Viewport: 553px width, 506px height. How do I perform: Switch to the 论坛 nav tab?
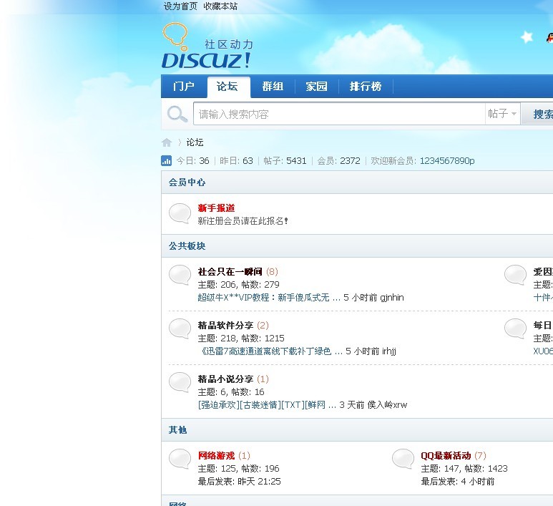point(227,87)
